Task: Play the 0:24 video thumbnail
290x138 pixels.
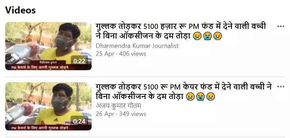Action: click(x=48, y=106)
